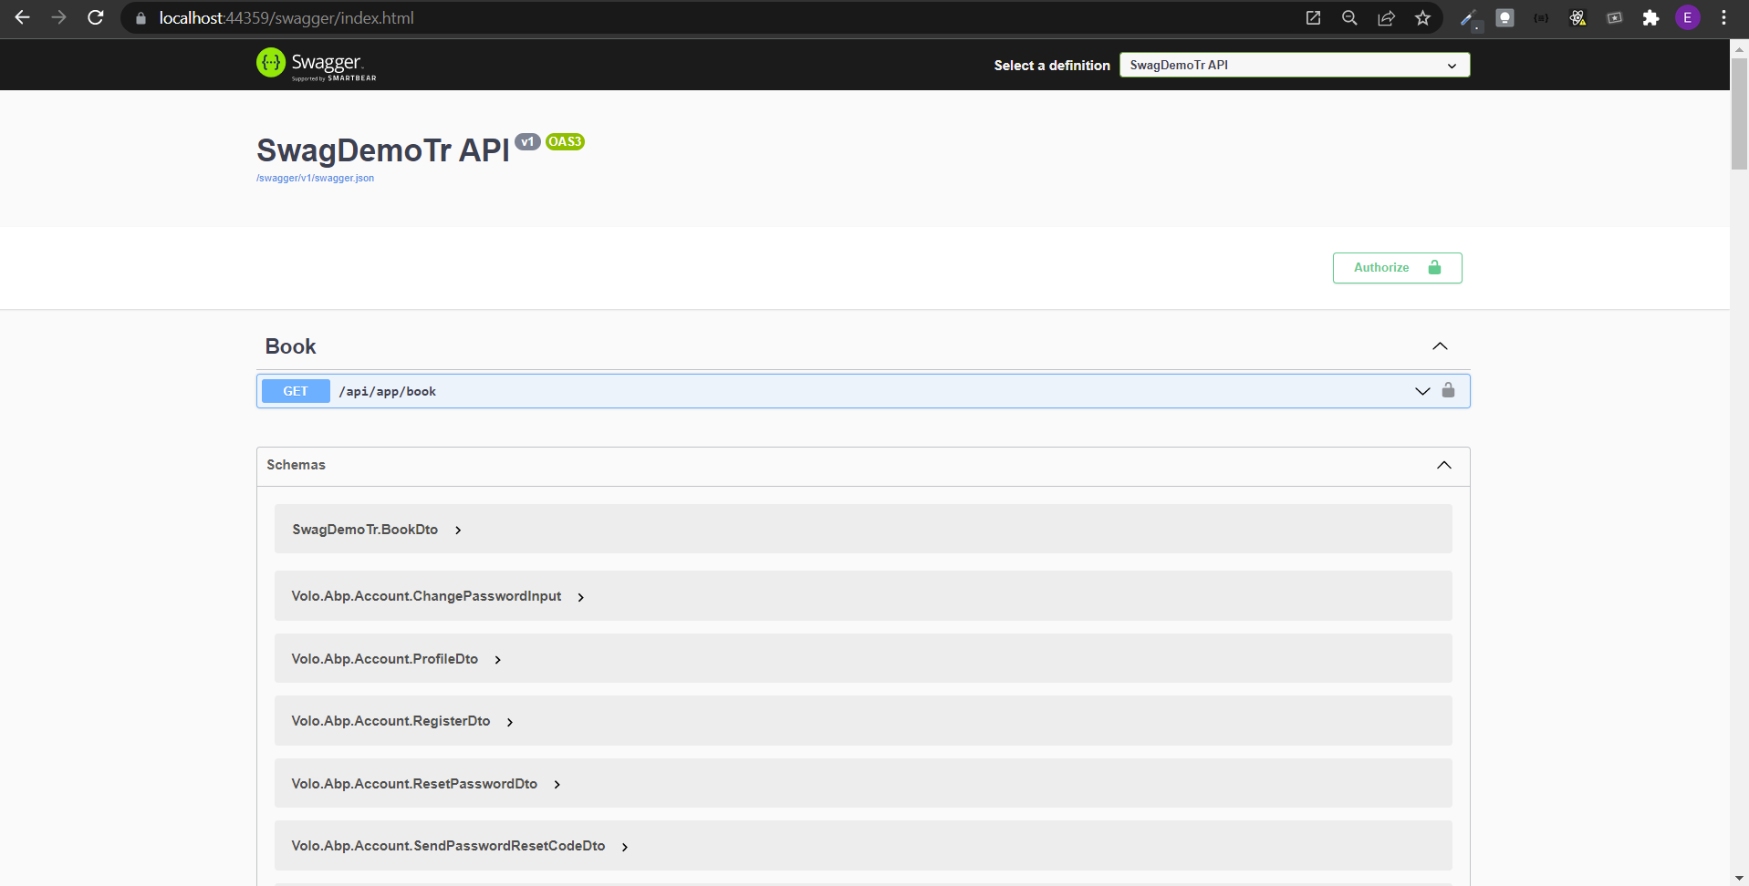The height and width of the screenshot is (886, 1749).
Task: Collapse the Schemas section
Action: [x=1444, y=465]
